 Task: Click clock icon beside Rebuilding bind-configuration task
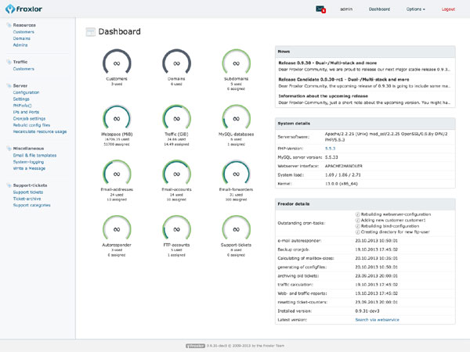[358, 226]
